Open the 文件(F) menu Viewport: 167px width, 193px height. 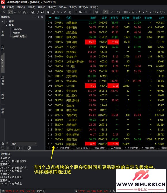[x=10, y=7]
